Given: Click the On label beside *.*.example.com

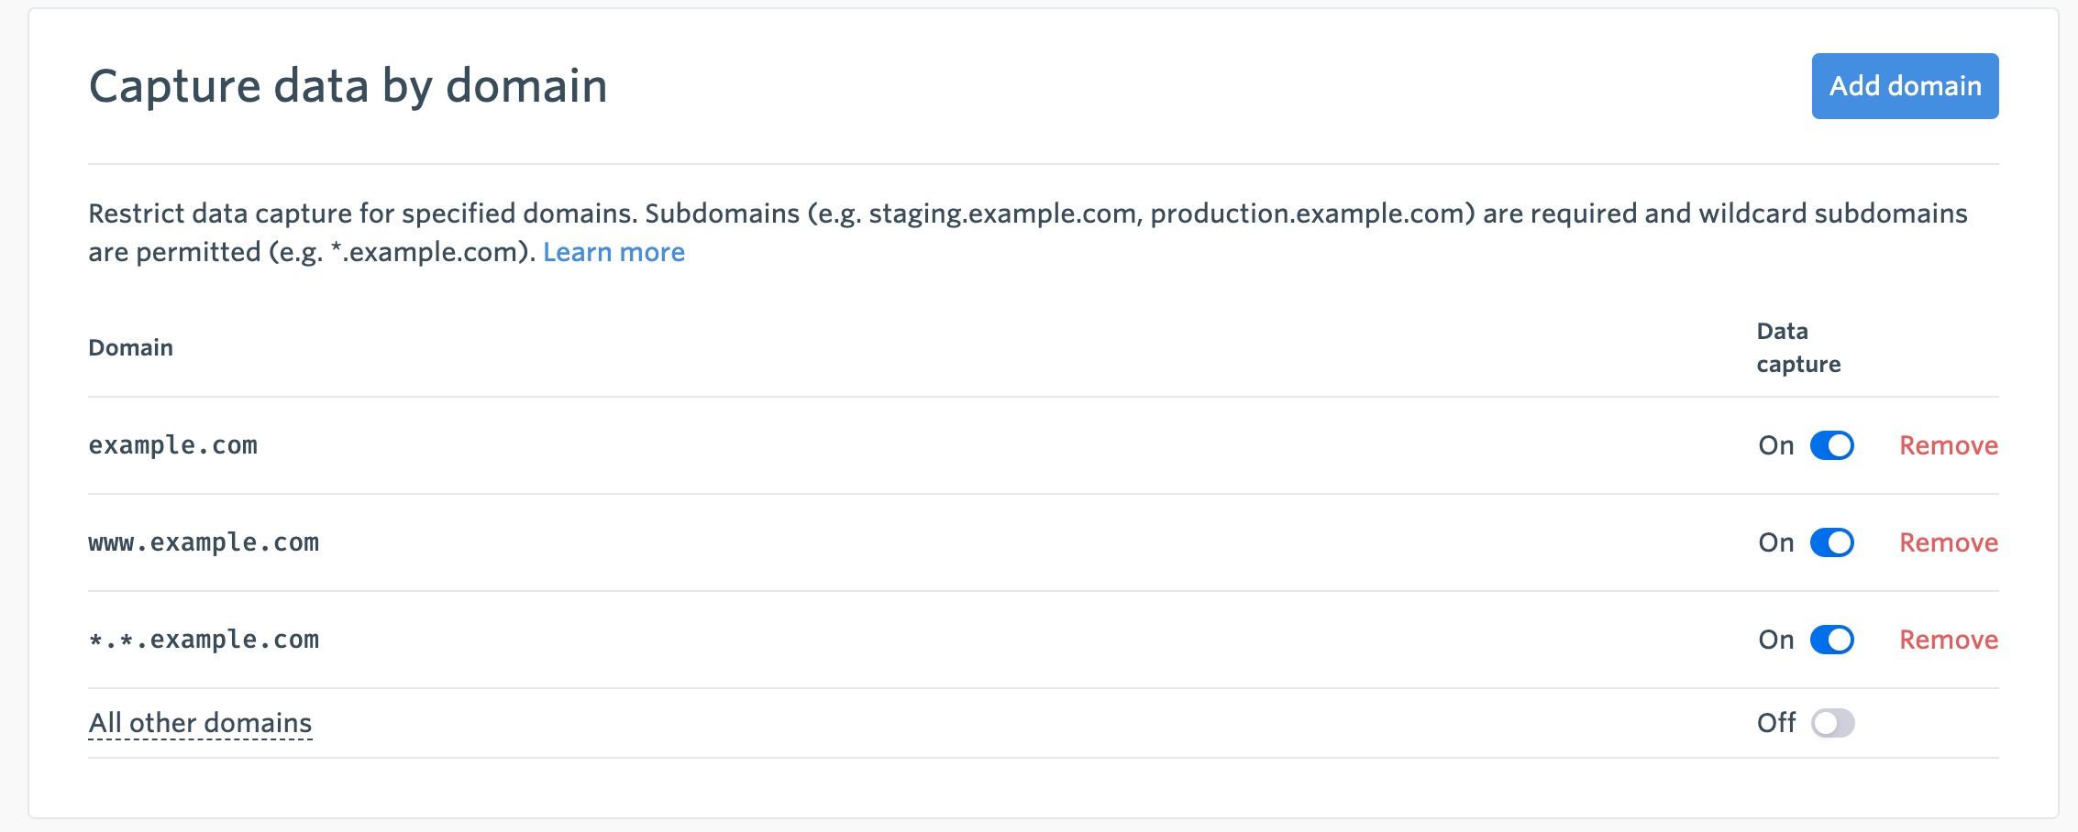Looking at the screenshot, I should click(x=1775, y=640).
